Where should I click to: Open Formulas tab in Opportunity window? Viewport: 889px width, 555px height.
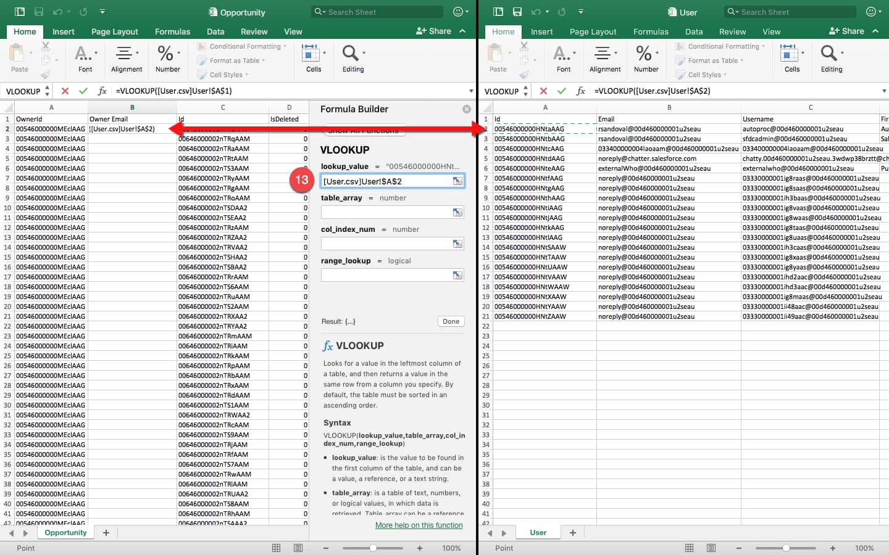172,31
